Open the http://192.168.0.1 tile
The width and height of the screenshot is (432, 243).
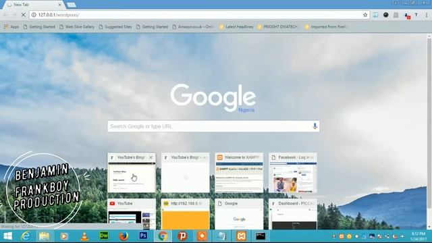tap(186, 215)
